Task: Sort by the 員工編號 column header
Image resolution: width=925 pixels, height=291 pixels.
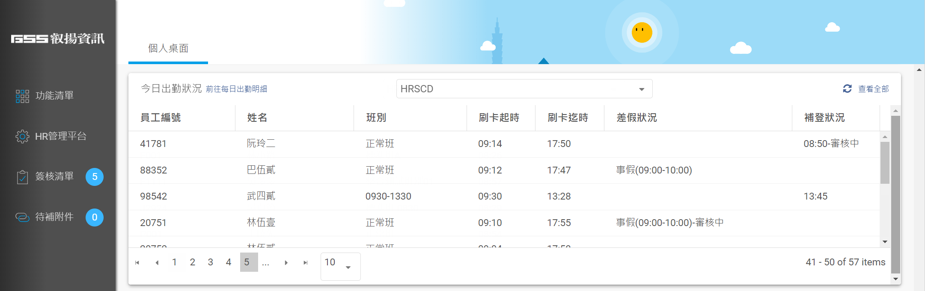Action: coord(161,118)
